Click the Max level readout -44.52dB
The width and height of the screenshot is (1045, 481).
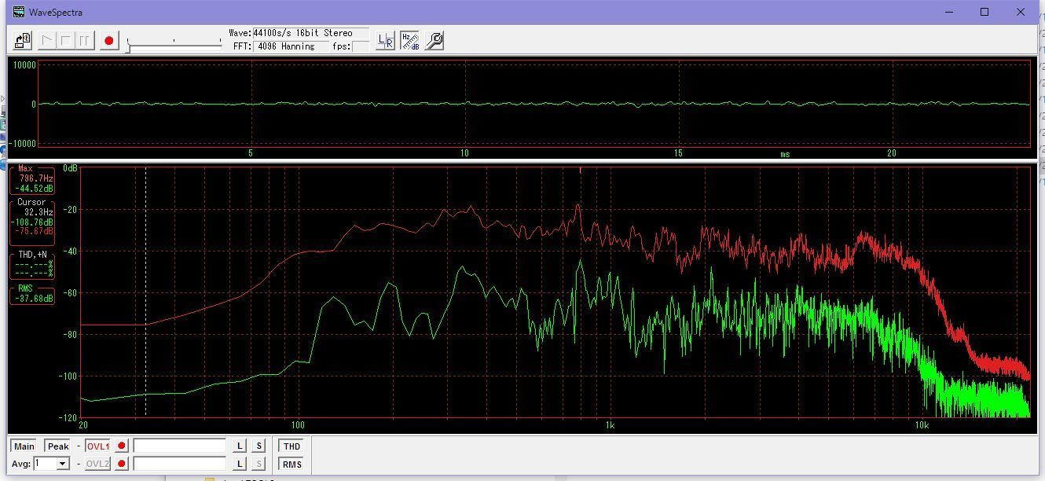(x=35, y=188)
